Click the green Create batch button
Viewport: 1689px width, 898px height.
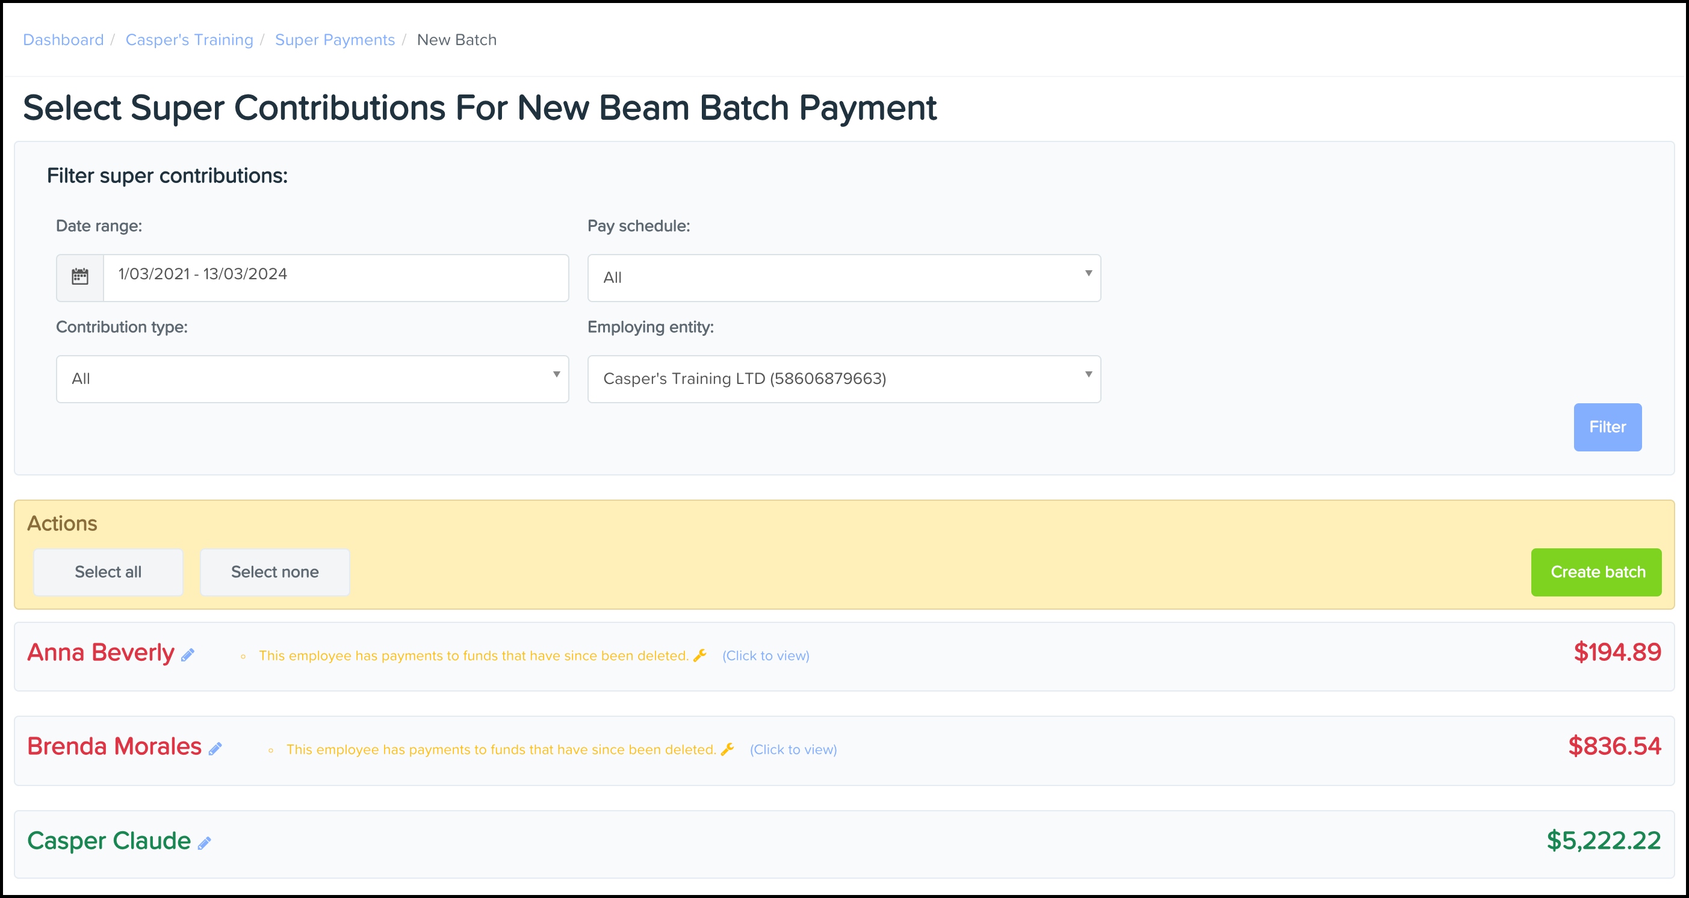click(1596, 572)
